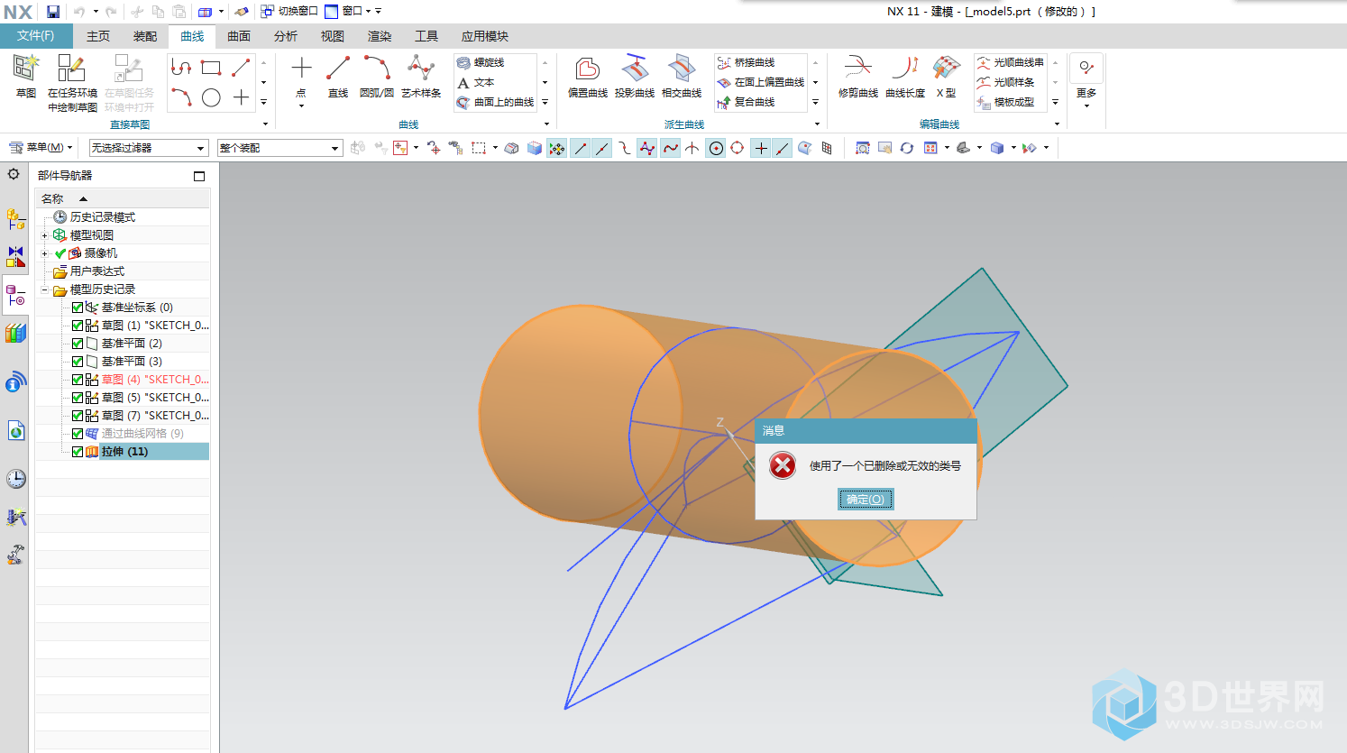
Task: Click the 草图 (Sketch) ribbon icon
Action: click(x=26, y=76)
